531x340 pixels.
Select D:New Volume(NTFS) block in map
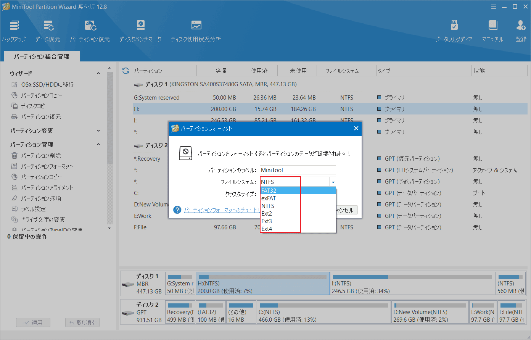click(x=430, y=312)
